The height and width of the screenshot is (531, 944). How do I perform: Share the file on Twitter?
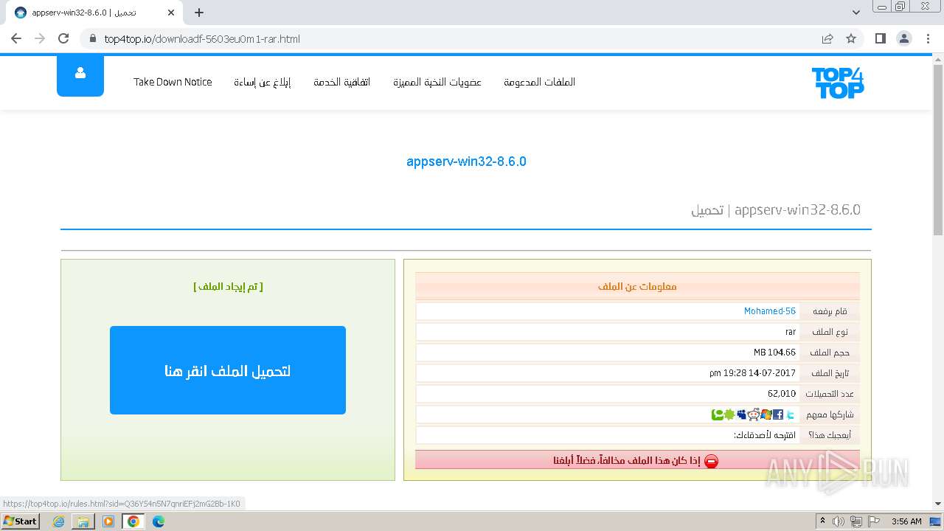[x=791, y=414]
